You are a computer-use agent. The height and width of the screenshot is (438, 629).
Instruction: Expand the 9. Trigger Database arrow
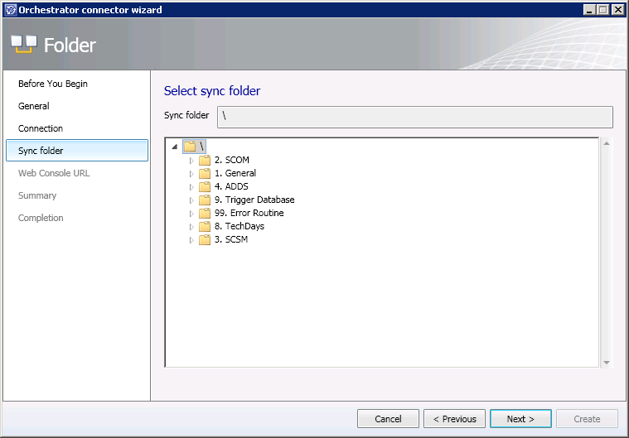(191, 200)
